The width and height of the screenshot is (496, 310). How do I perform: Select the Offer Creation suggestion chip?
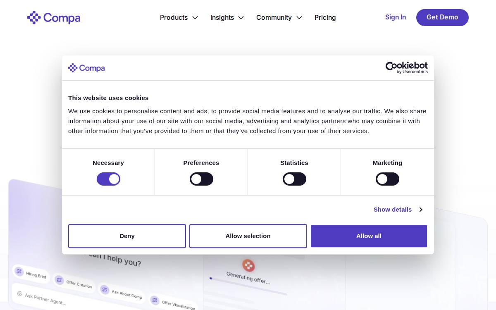(x=74, y=283)
